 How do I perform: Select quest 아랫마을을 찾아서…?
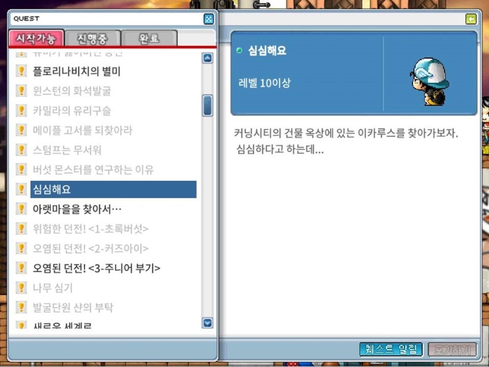click(x=77, y=209)
